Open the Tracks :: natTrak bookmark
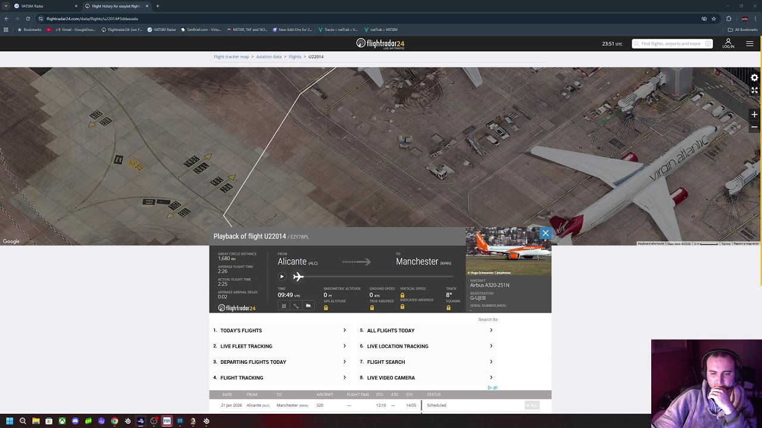Viewport: 762px width, 428px height. [338, 30]
